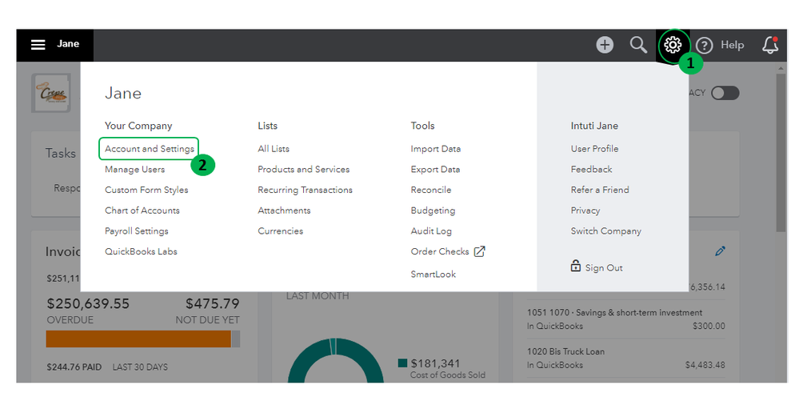799x417 pixels.
Task: Click 1051 1070 Savings & short-term investment
Action: tap(614, 312)
